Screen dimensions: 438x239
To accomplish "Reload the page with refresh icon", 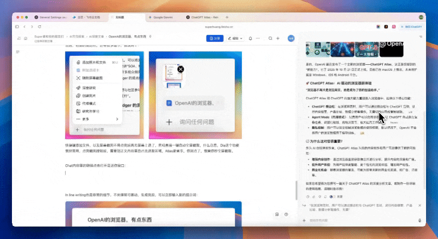I will (40, 26).
